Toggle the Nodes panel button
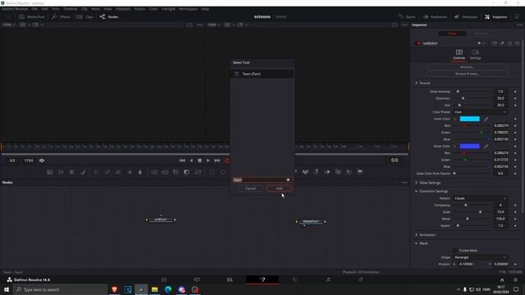The width and height of the screenshot is (525, 295). pos(109,16)
